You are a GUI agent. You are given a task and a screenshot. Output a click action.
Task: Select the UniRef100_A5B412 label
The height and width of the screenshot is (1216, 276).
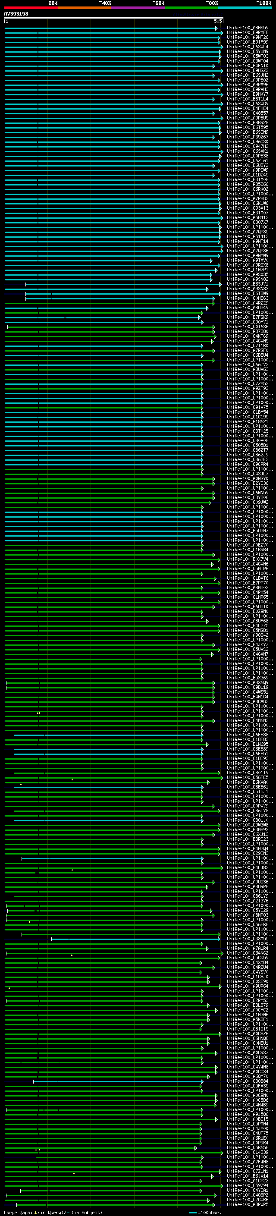248,217
